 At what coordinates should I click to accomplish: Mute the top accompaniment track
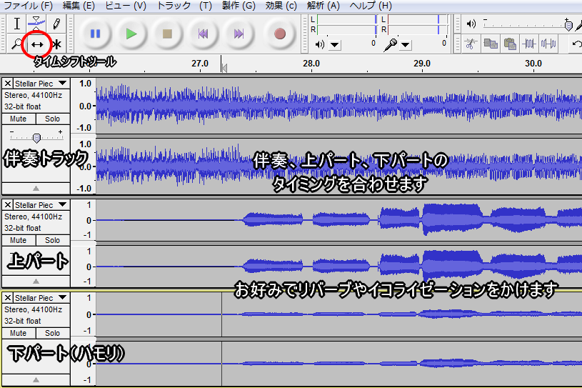point(18,119)
